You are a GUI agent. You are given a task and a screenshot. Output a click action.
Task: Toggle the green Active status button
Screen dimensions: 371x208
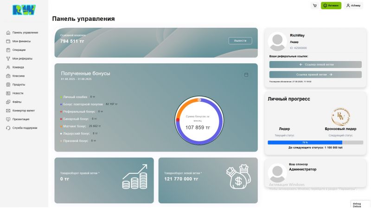331,6
